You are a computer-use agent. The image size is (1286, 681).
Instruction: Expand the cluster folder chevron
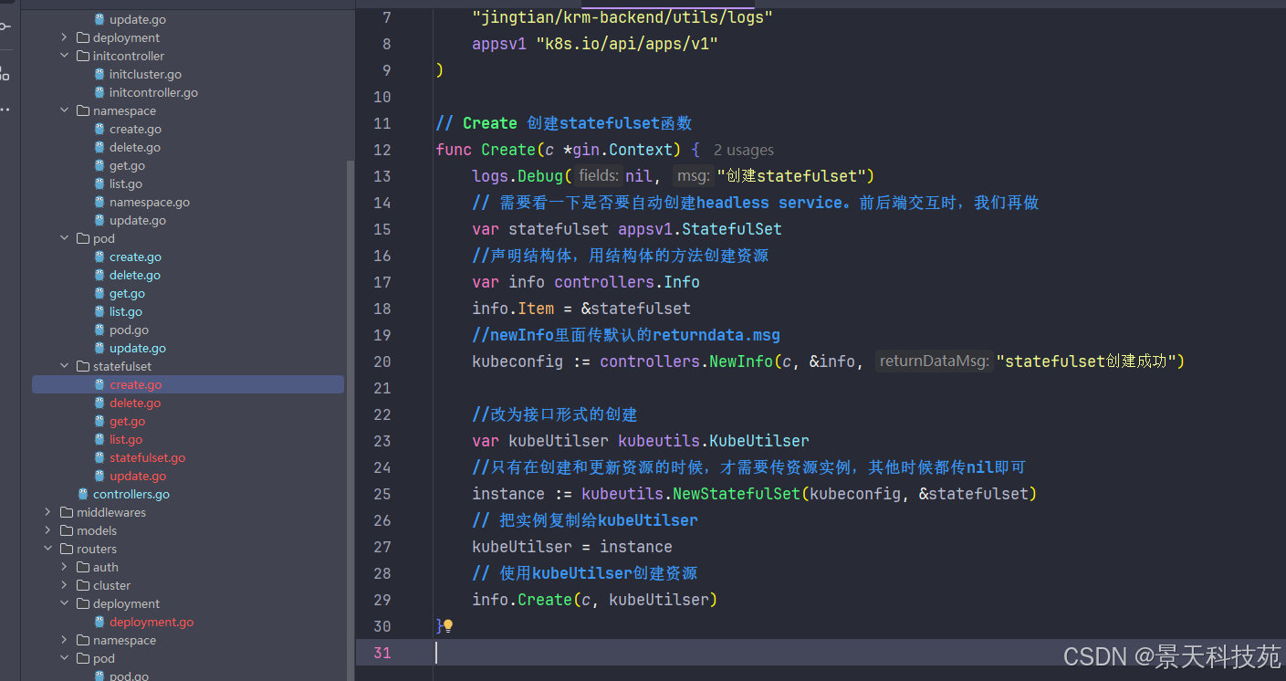click(x=64, y=585)
